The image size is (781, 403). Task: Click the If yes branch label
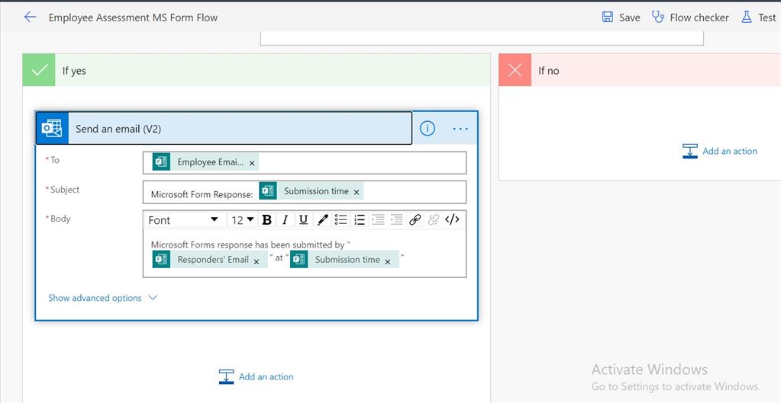(74, 71)
